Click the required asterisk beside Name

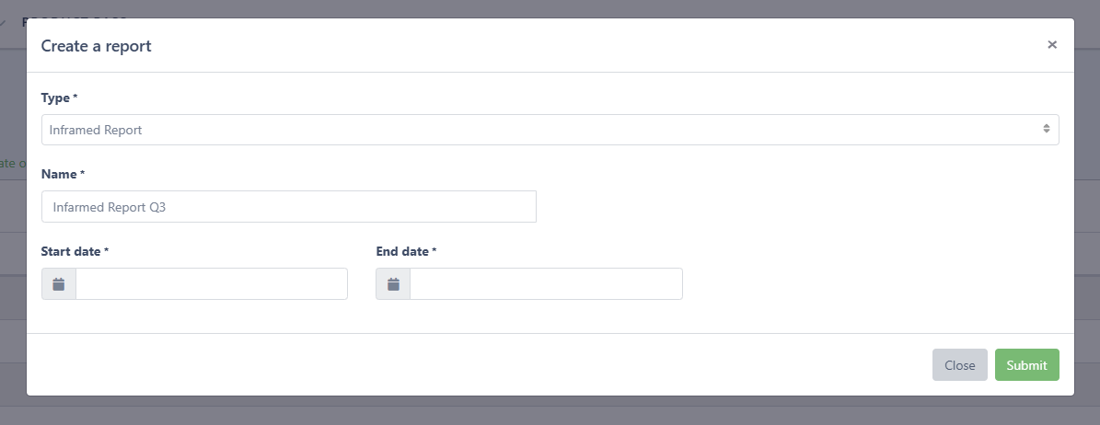[x=83, y=174]
